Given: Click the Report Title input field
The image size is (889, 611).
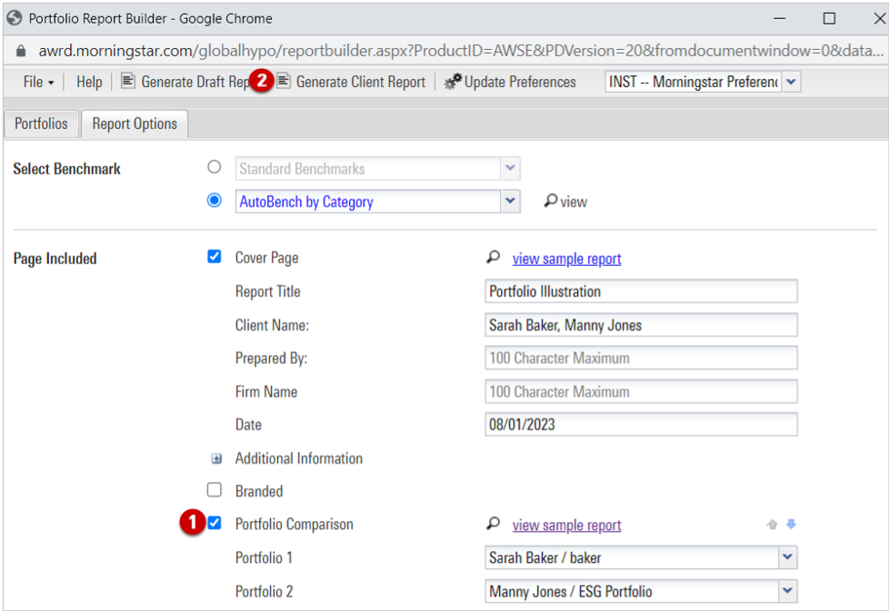Looking at the screenshot, I should point(641,291).
